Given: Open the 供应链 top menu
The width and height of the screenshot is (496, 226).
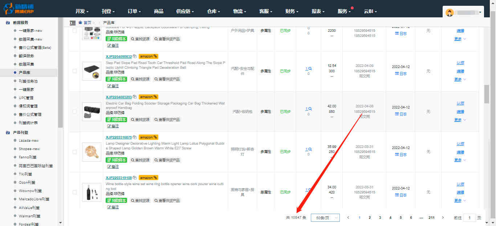Looking at the screenshot, I should click(185, 11).
